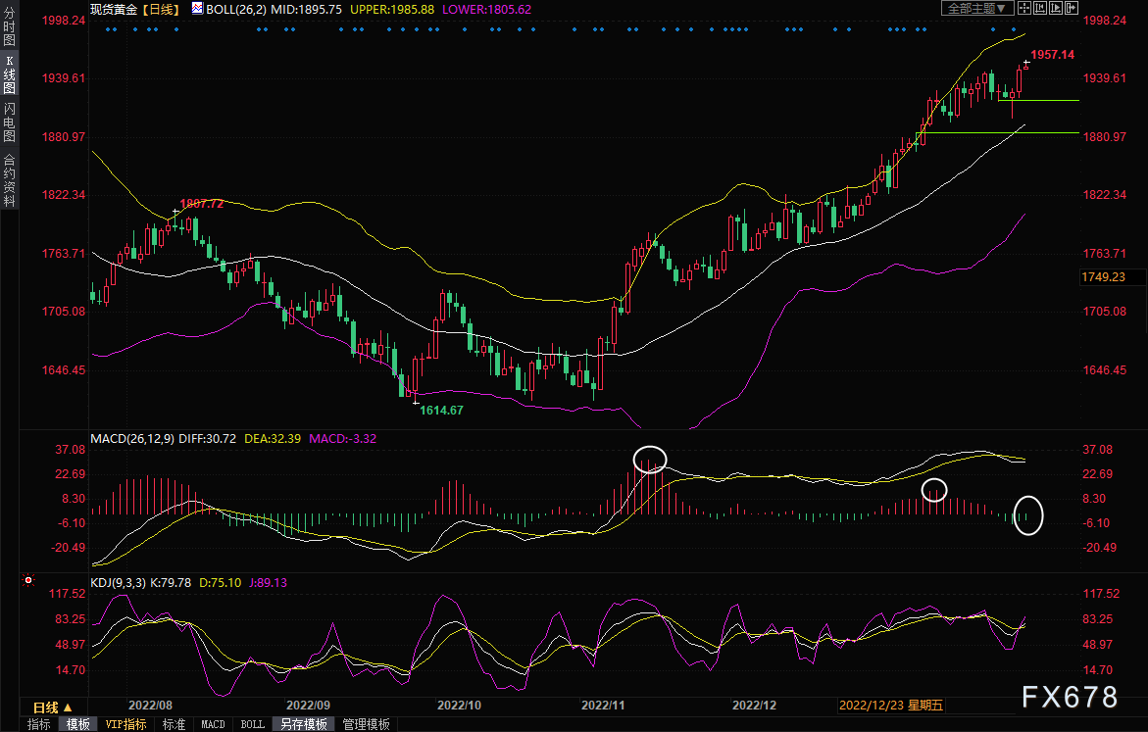Image resolution: width=1148 pixels, height=732 pixels.
Task: Click the 【日线】 period label in title
Action: tap(162, 8)
